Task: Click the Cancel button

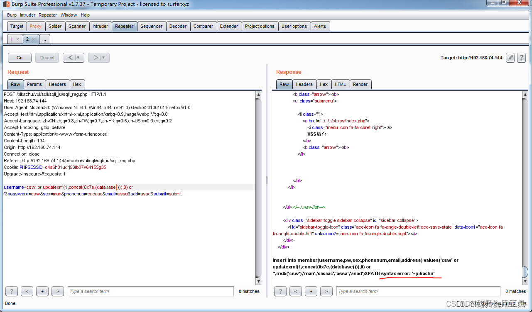Action: [47, 58]
